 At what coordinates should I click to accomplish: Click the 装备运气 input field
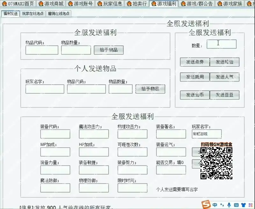pos(171,152)
